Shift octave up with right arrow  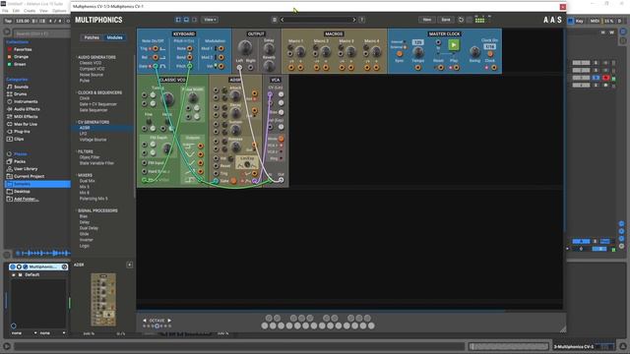pos(169,321)
